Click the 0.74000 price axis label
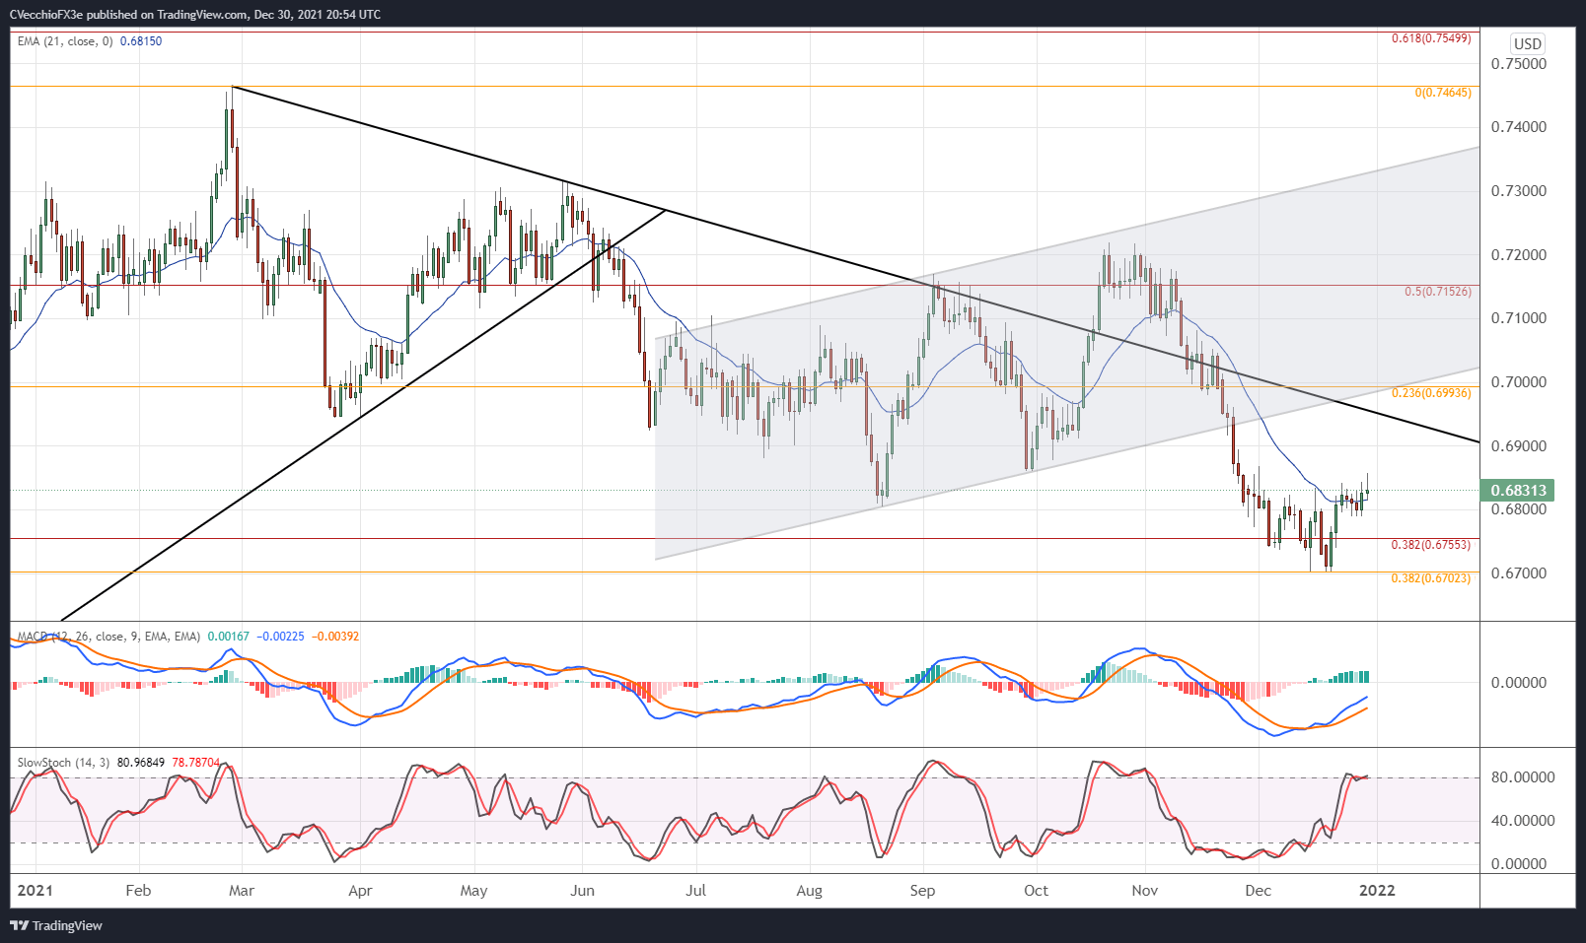 tap(1519, 127)
